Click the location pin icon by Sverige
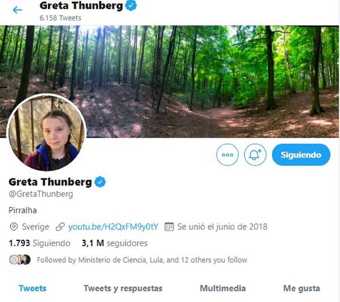Viewport: 340px width, 302px height. 14,227
